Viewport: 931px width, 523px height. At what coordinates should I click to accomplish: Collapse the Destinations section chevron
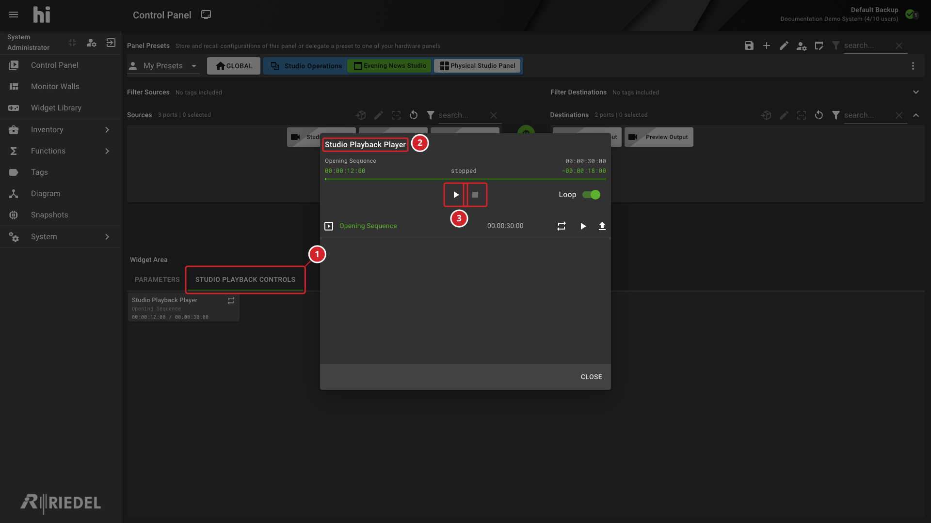(x=916, y=115)
